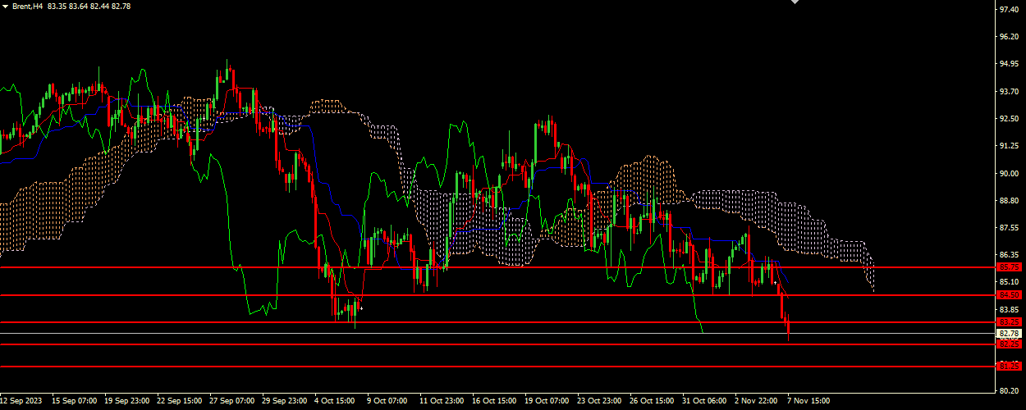Viewport: 1026px width, 410px height.
Task: Click 88.80 on the price scale
Action: coord(1009,201)
